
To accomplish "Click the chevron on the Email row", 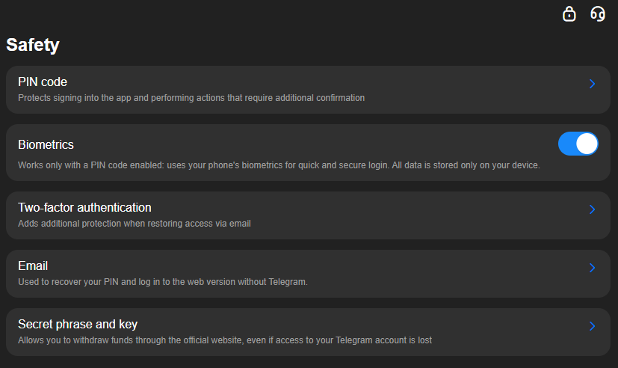I will 592,268.
